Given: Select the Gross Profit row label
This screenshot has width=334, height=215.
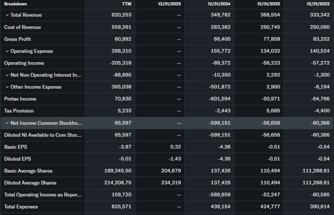Looking at the screenshot, I should 18,39.
